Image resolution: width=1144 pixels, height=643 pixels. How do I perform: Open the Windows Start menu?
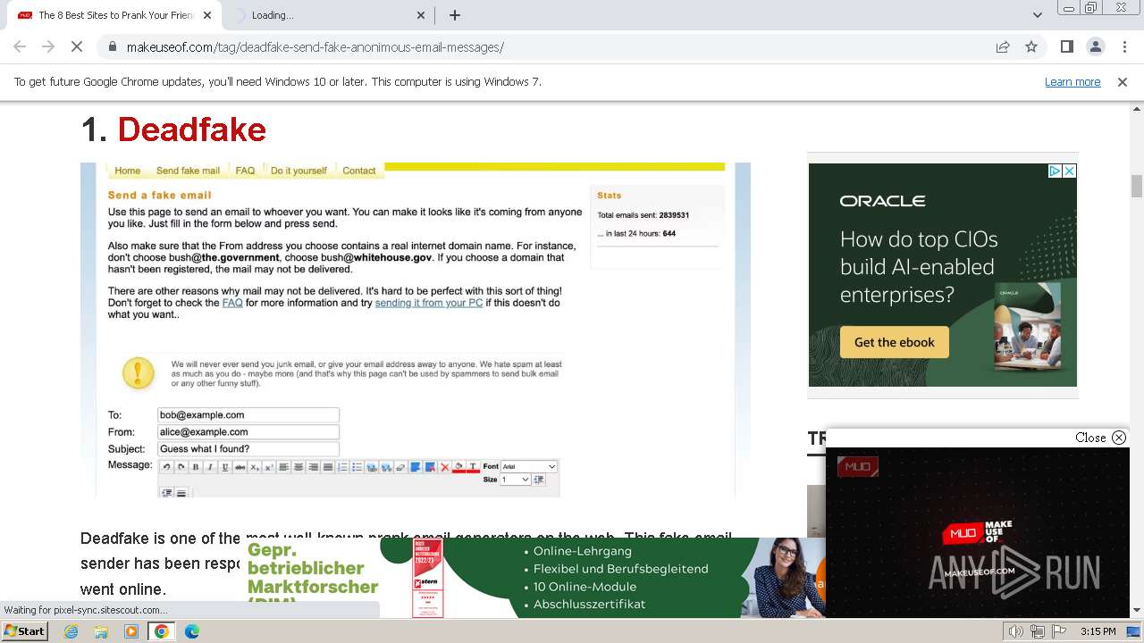[x=24, y=631]
